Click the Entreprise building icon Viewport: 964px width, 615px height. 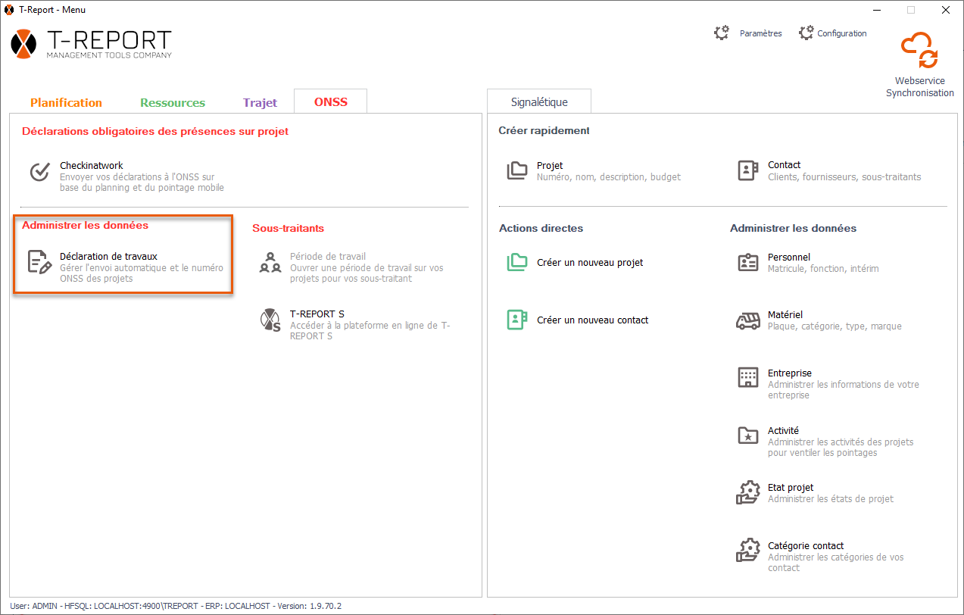748,378
